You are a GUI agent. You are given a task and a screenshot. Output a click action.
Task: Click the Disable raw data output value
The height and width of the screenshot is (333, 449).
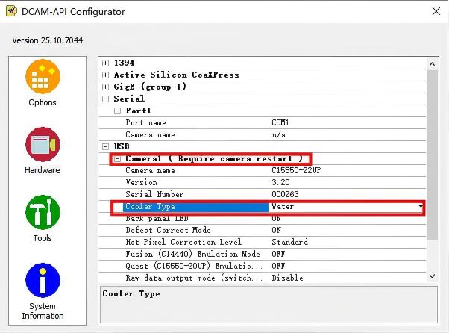287,278
